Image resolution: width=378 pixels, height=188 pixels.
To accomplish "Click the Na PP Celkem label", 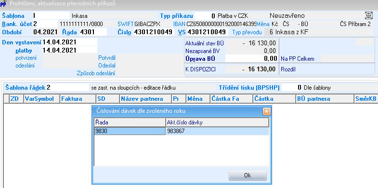I will [x=297, y=59].
